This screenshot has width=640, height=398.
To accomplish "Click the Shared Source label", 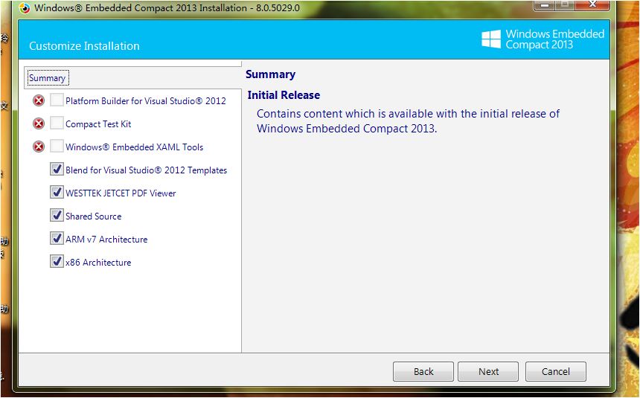I will pyautogui.click(x=94, y=216).
